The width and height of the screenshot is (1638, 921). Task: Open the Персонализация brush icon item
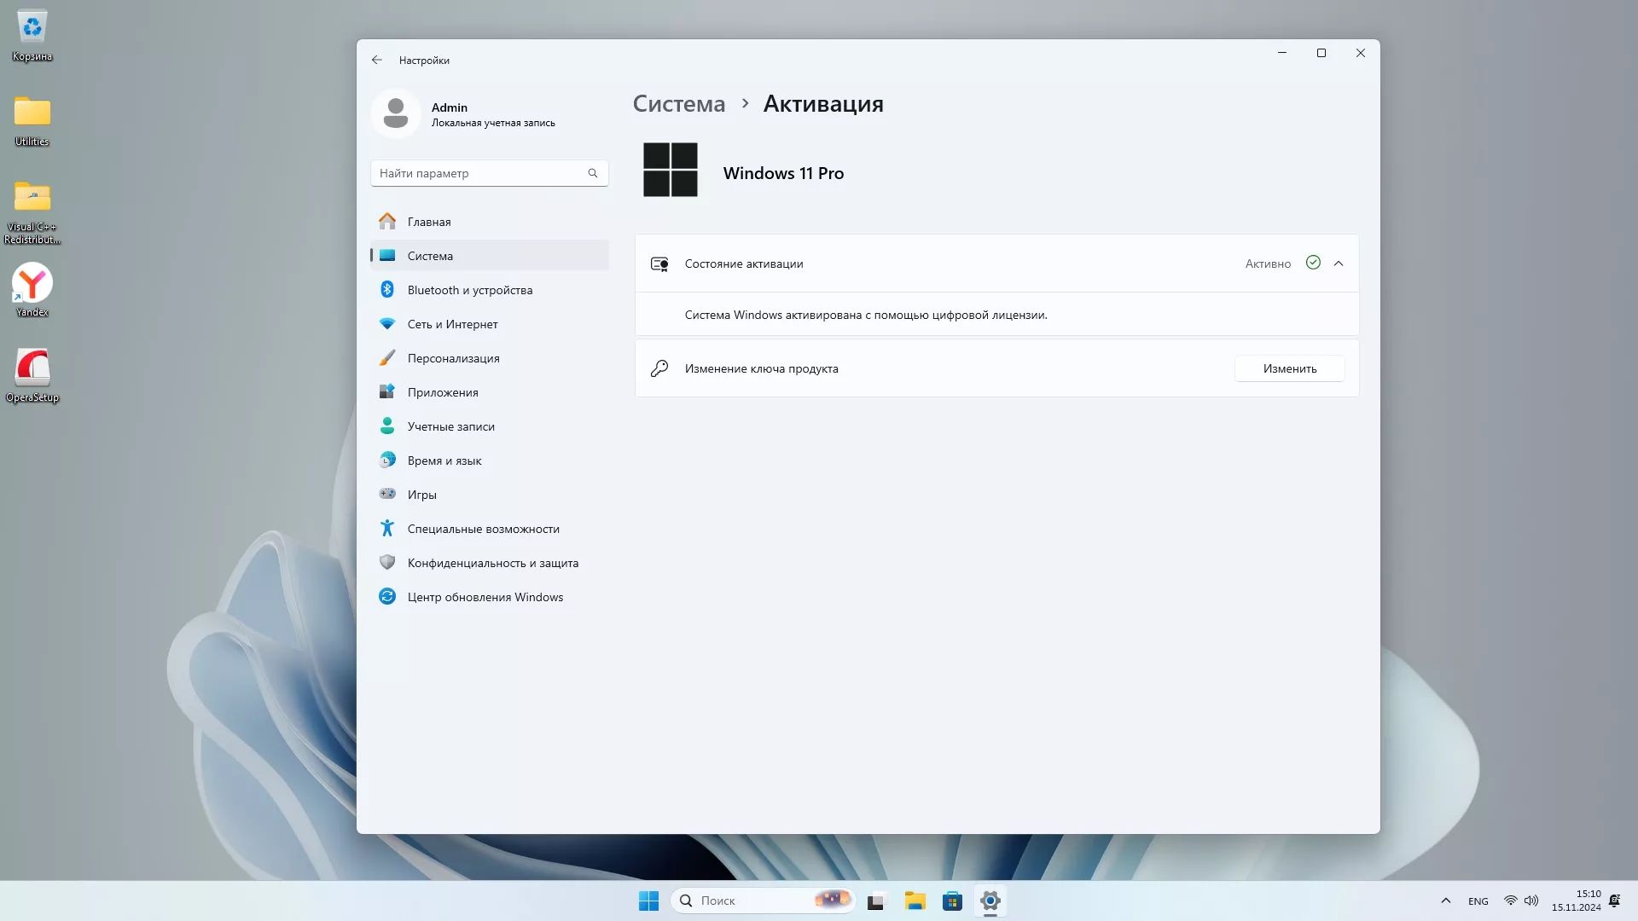coord(387,358)
